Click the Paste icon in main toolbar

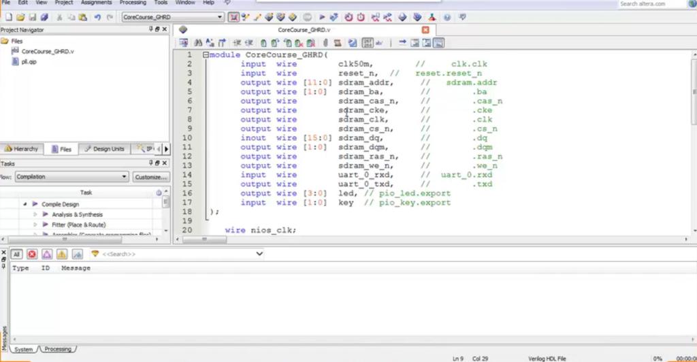(82, 17)
